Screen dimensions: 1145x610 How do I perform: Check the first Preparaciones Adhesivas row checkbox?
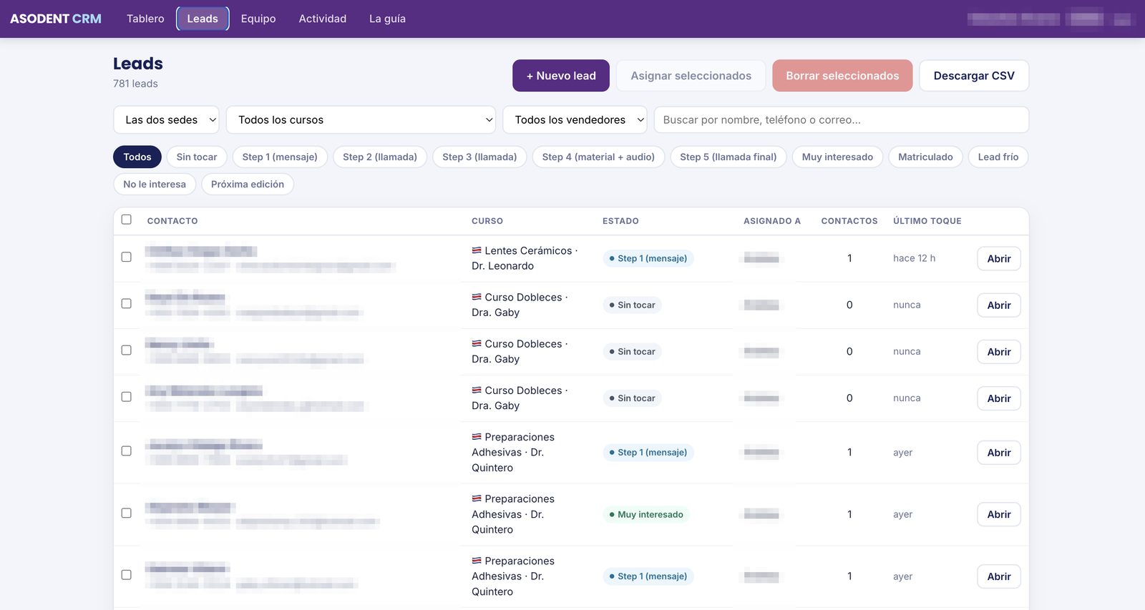[x=127, y=451]
